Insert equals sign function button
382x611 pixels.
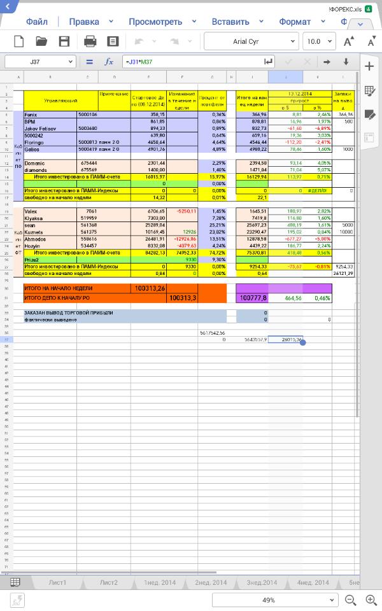coord(89,62)
